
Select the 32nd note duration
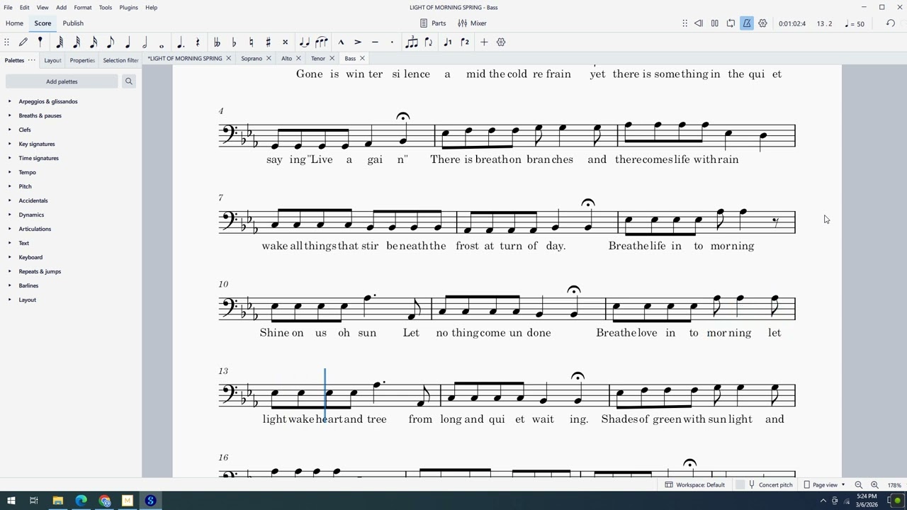(x=77, y=42)
